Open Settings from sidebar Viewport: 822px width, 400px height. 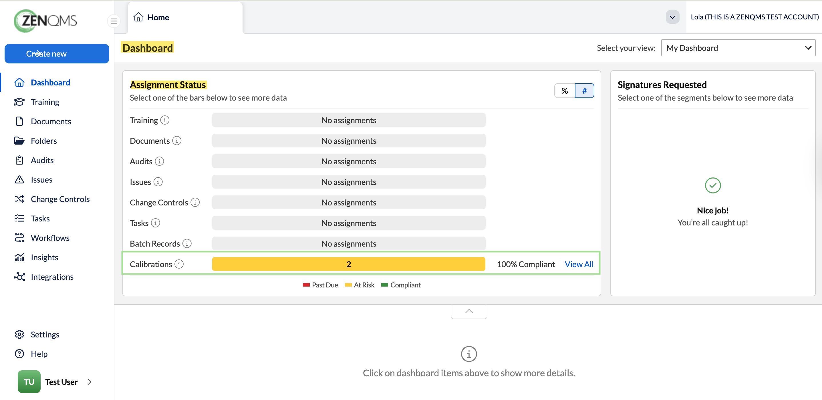(45, 334)
